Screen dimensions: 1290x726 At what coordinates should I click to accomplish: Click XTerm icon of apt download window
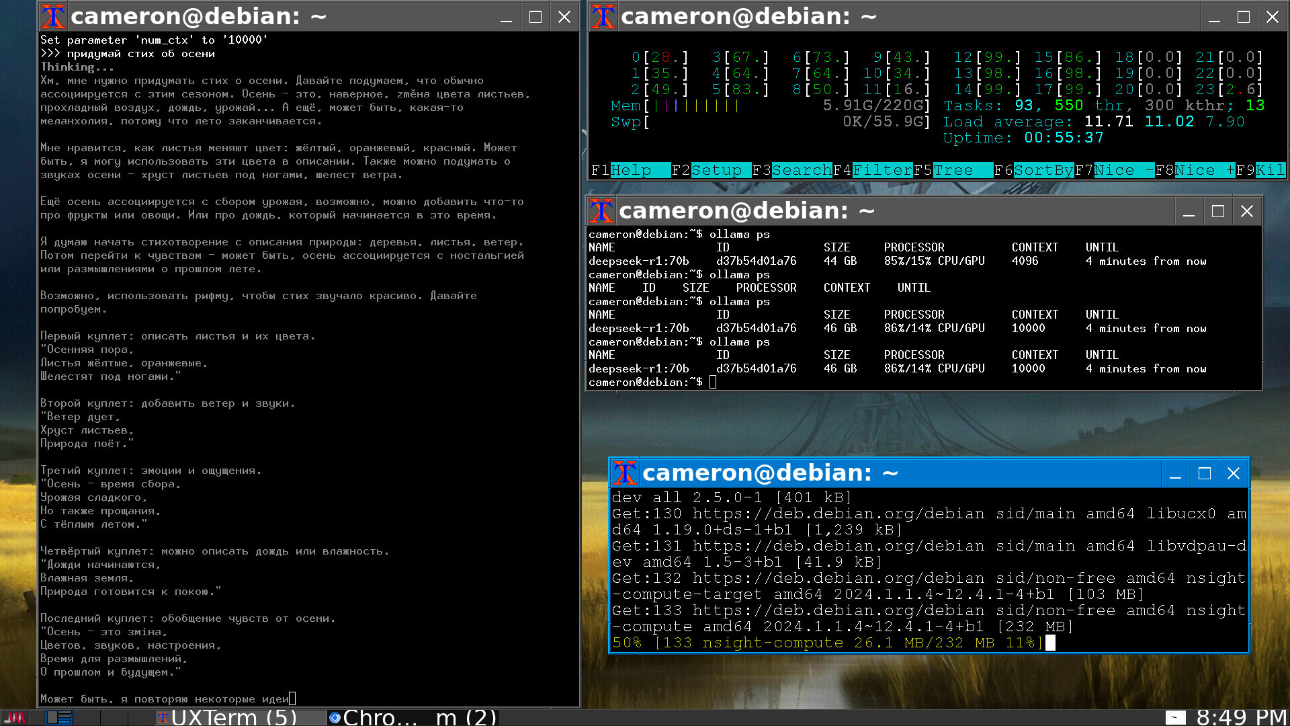coord(624,473)
